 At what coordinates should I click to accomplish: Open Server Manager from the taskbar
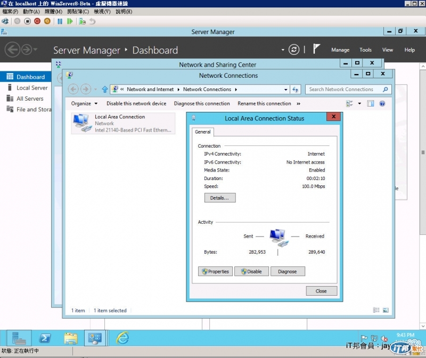coord(19,338)
